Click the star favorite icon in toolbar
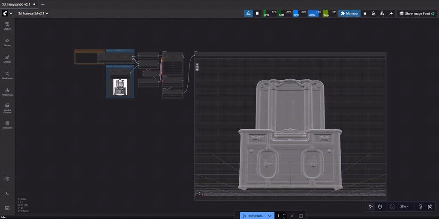439x219 pixels. [365, 13]
